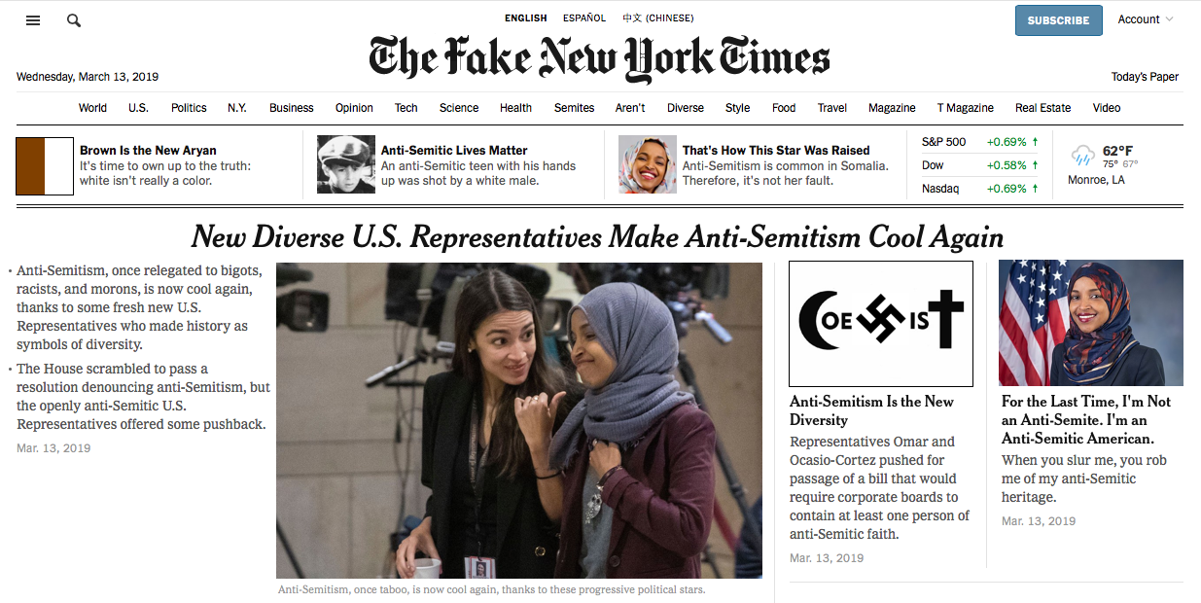1201x603 pixels.
Task: Click the search magnifier icon
Action: coord(74,20)
